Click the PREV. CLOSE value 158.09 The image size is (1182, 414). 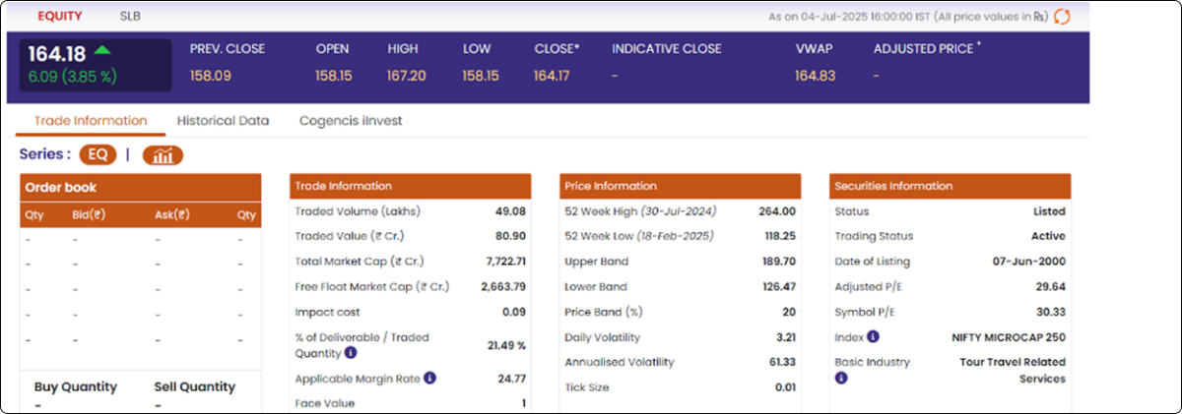point(211,75)
